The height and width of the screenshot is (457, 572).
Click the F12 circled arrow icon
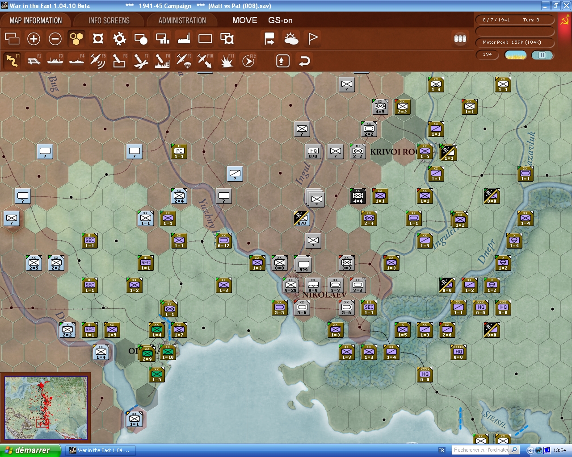click(x=248, y=61)
